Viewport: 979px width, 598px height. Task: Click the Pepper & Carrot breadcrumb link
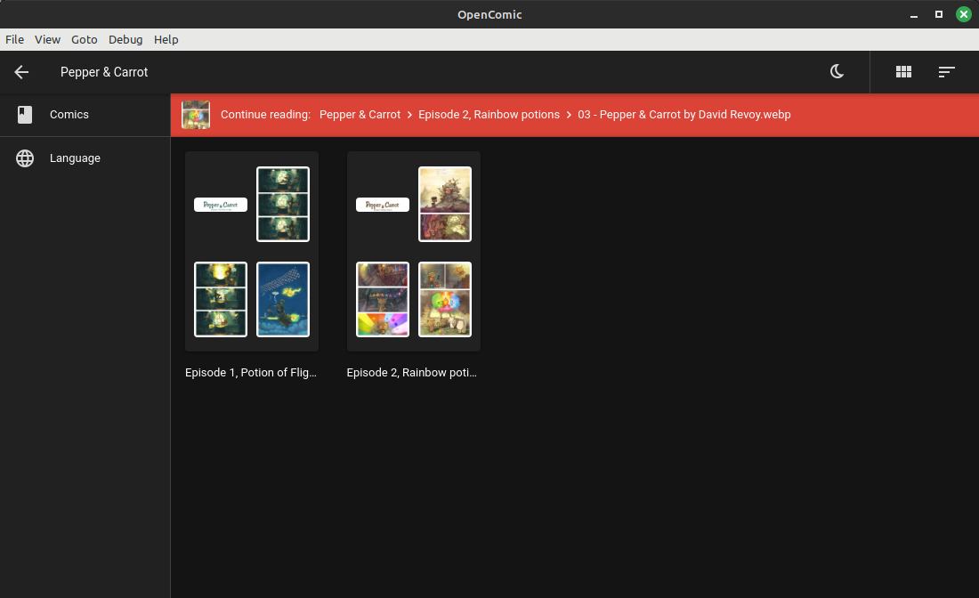[x=360, y=114]
